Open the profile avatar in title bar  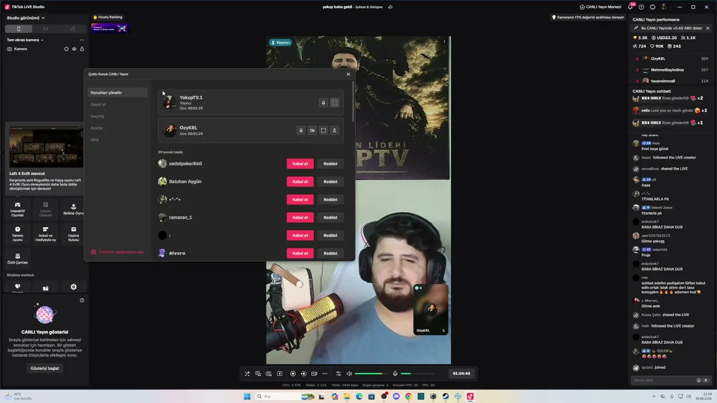click(664, 7)
